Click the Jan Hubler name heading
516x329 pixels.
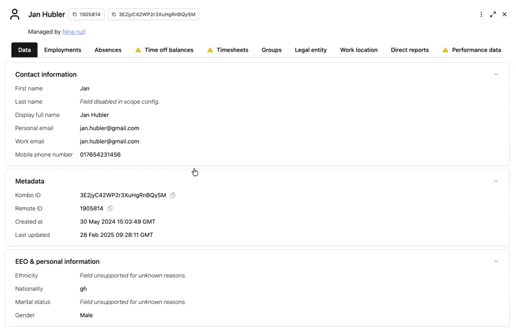click(46, 14)
